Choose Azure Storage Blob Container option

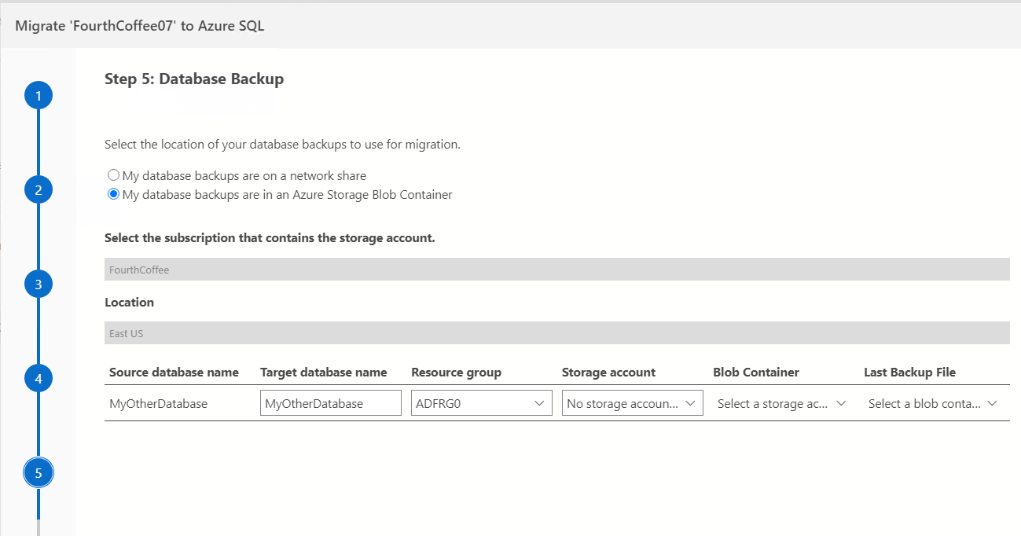(114, 194)
